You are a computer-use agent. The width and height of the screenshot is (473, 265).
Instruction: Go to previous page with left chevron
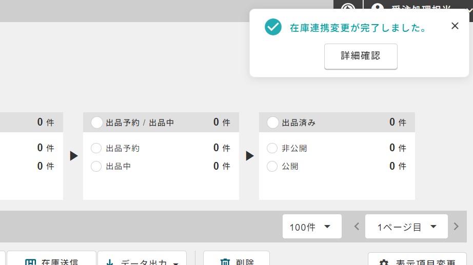[x=357, y=227]
